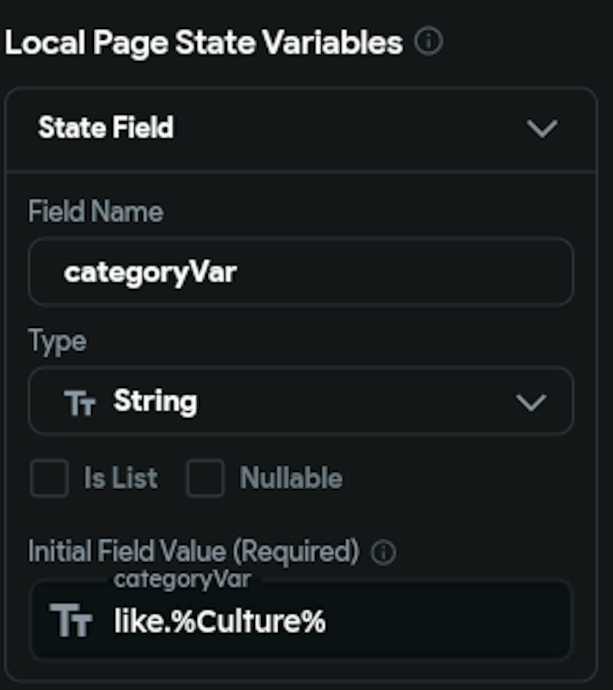
Task: Click the info icon beside Local Page State Variables
Action: 428,42
